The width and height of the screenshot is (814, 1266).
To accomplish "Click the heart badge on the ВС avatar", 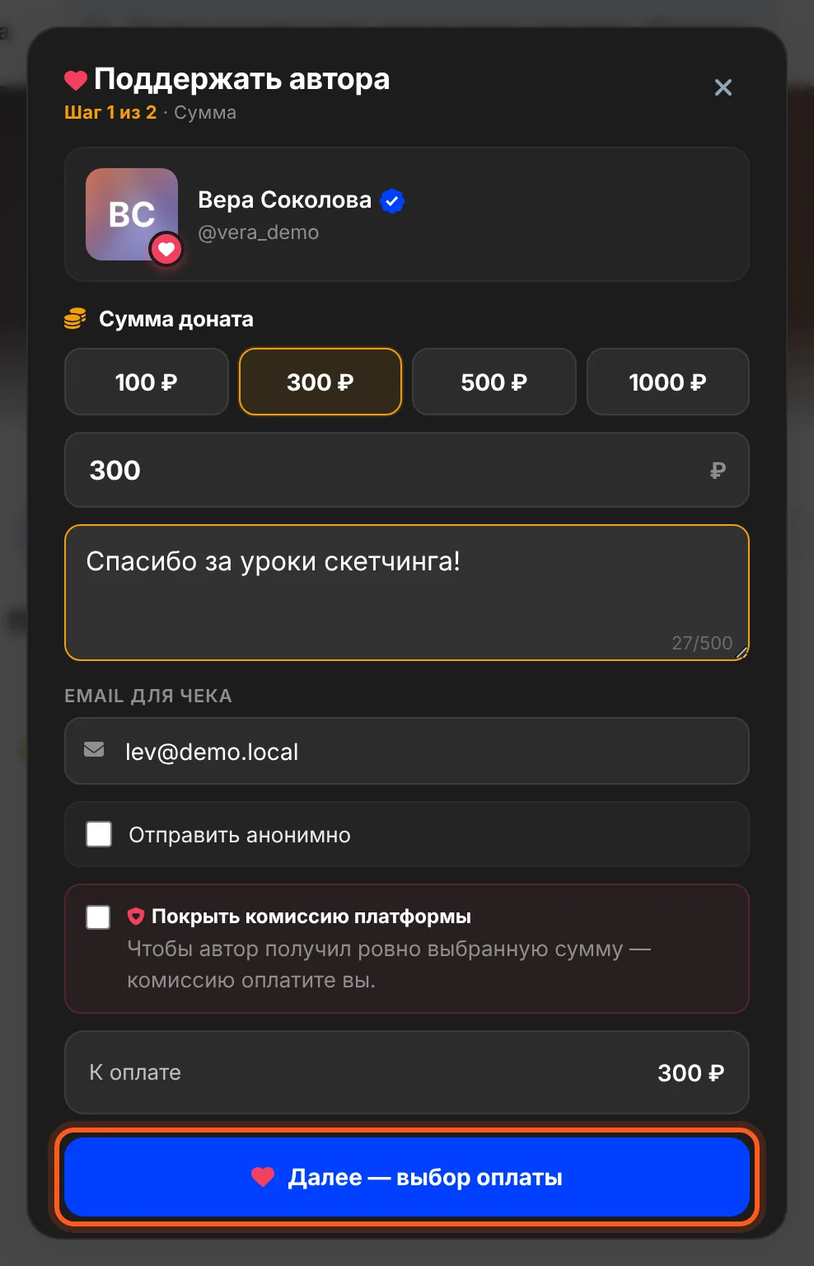I will 166,248.
